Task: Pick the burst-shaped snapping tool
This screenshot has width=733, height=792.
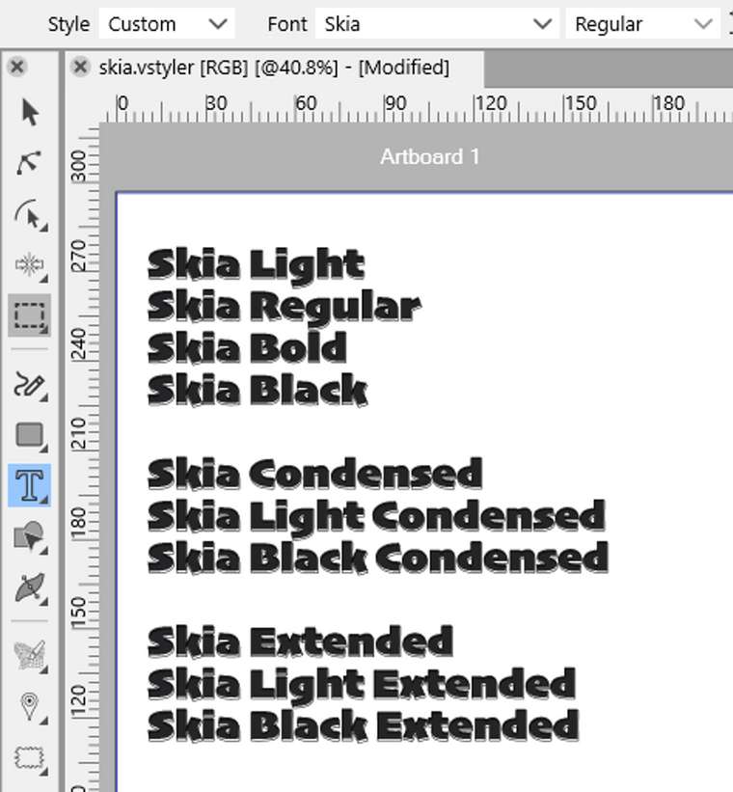Action: click(x=30, y=265)
